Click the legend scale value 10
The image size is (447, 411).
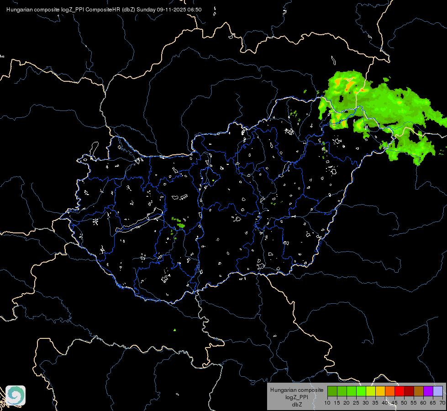(x=327, y=403)
